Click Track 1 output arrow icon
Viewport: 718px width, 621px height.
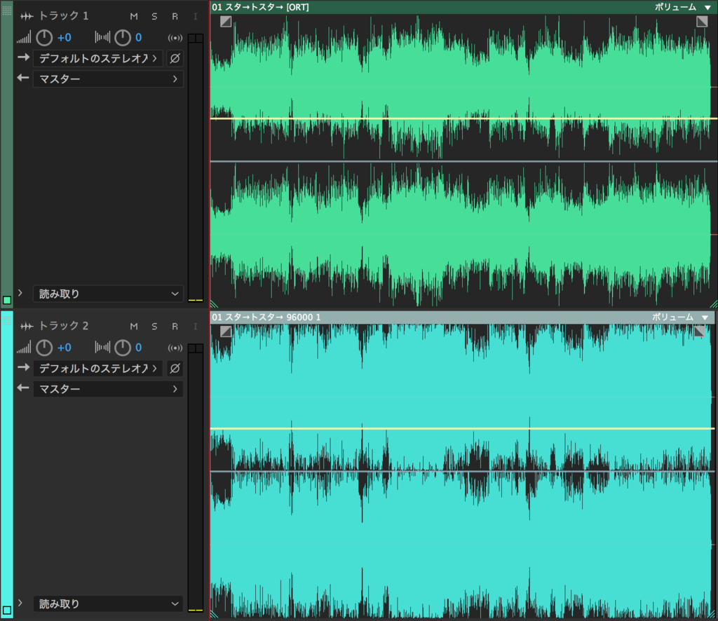tap(23, 78)
